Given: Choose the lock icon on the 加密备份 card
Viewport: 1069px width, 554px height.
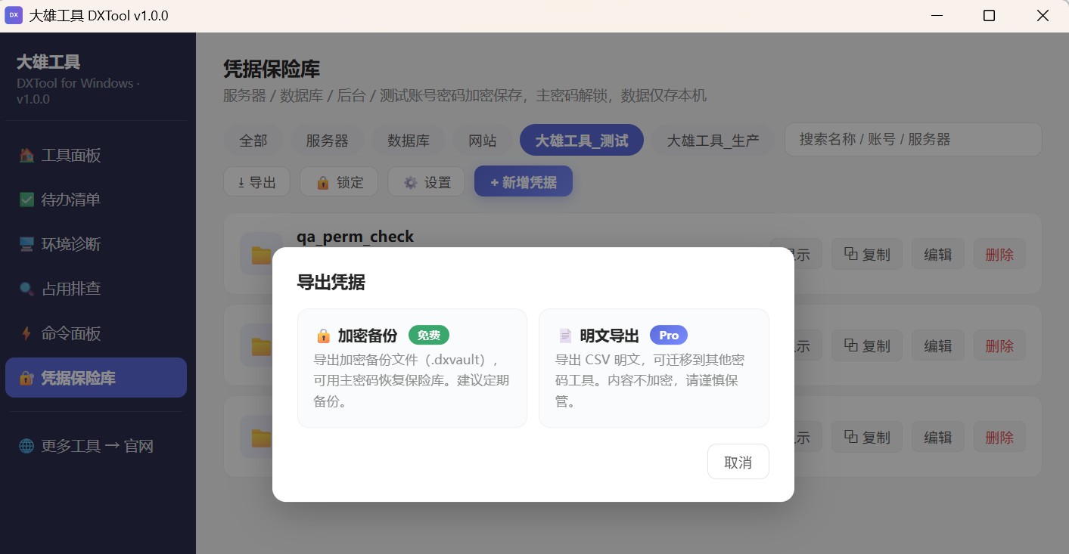Looking at the screenshot, I should [323, 336].
